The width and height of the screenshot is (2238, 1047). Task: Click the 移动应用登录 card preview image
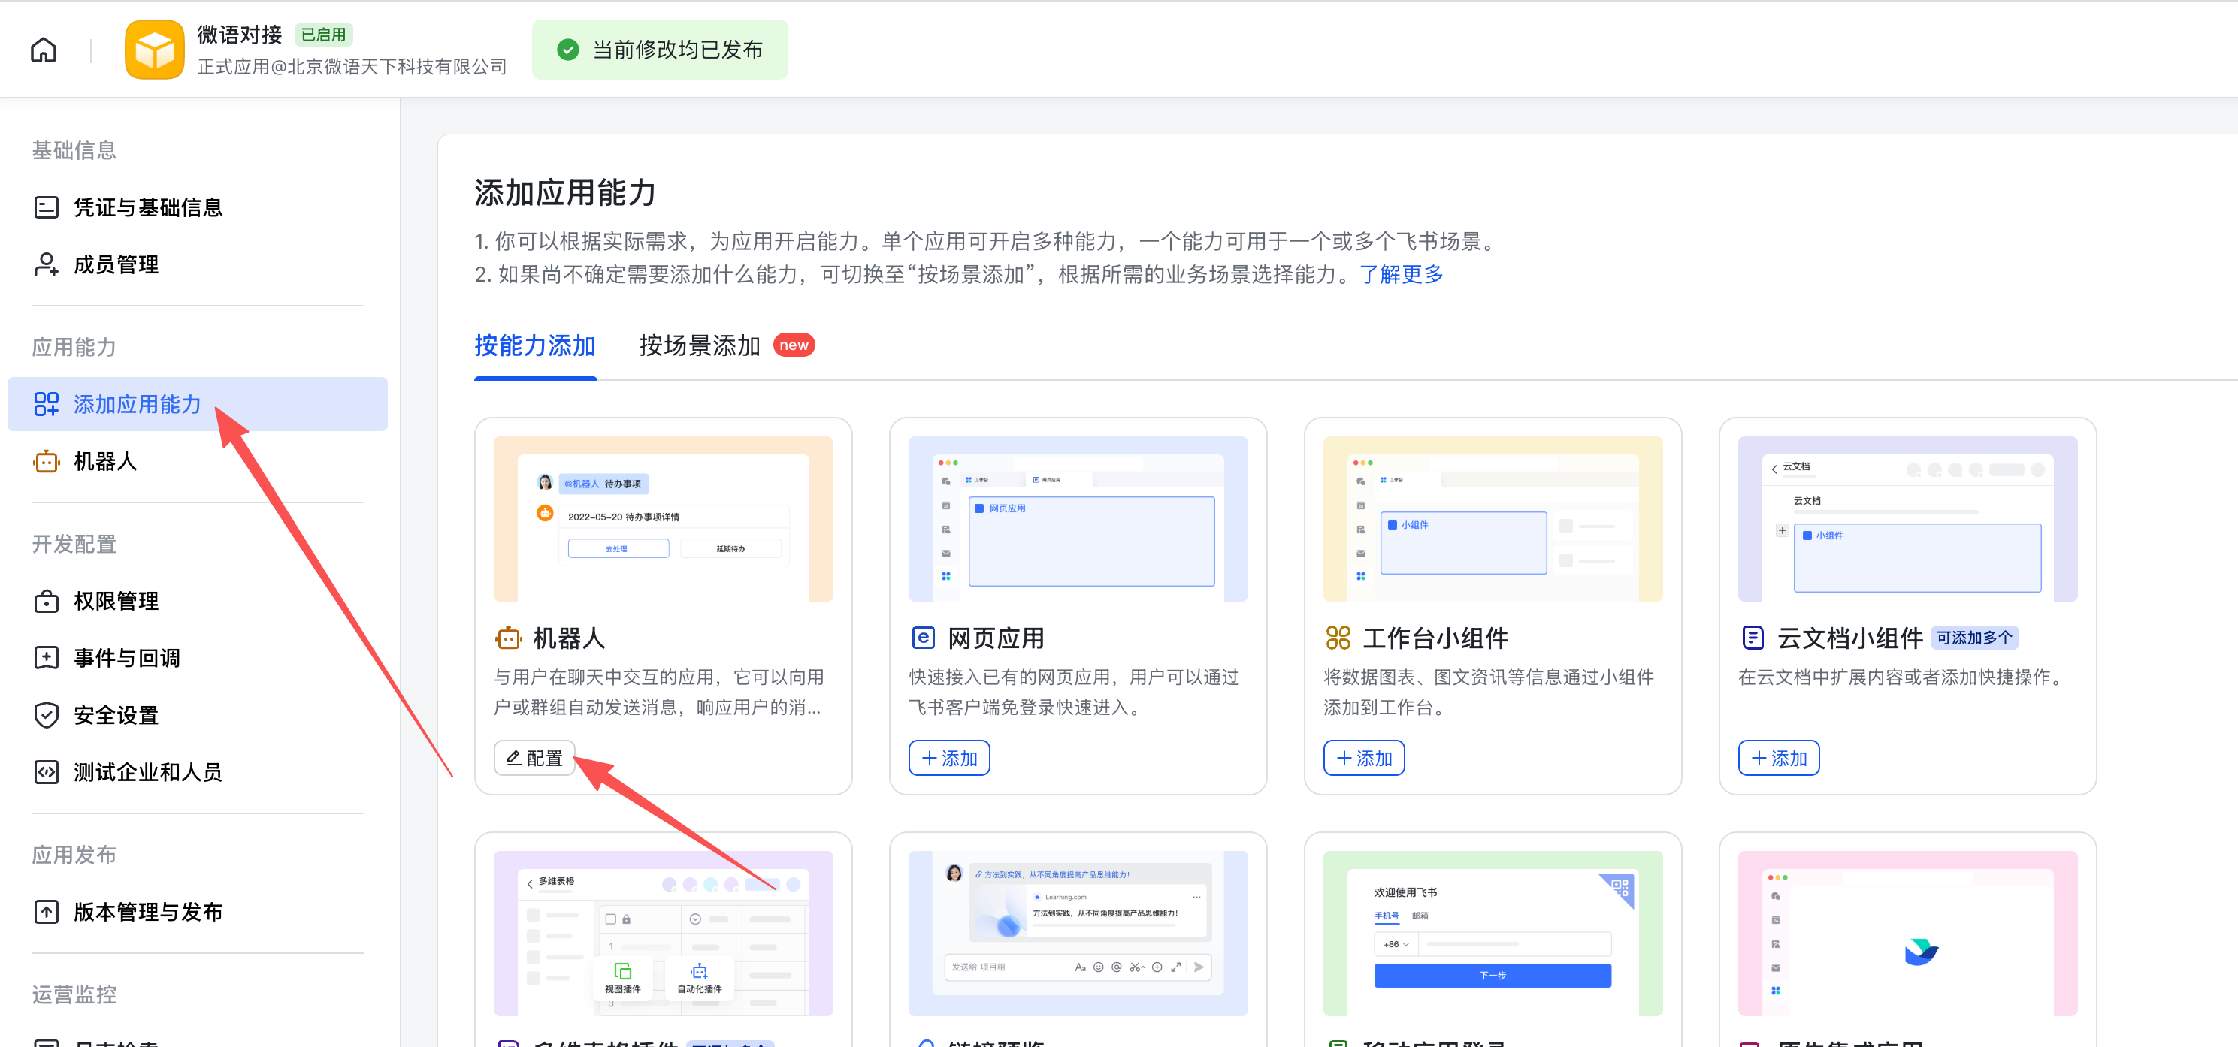pyautogui.click(x=1492, y=934)
